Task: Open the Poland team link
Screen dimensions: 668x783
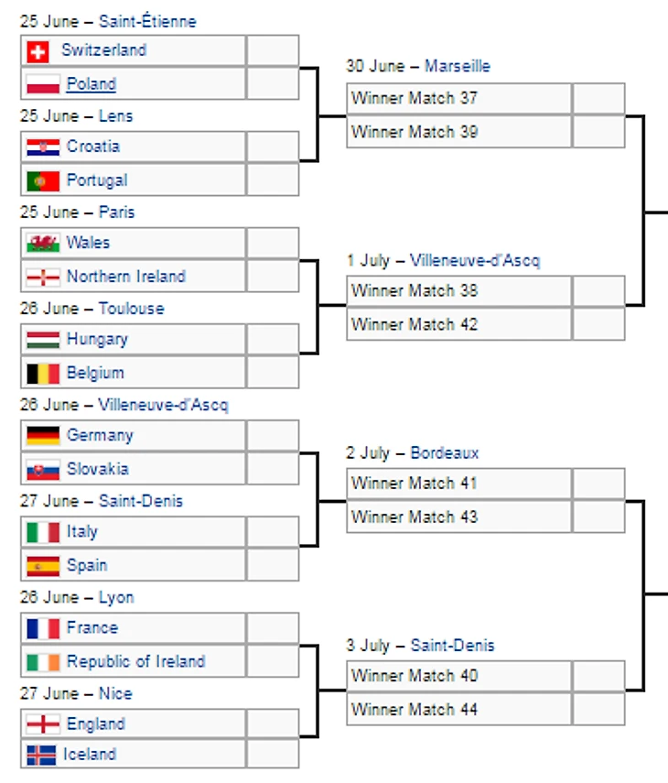Action: [x=92, y=84]
